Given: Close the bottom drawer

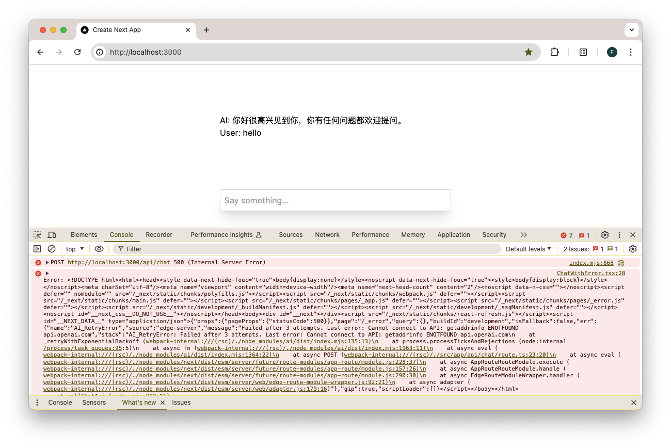Looking at the screenshot, I should [634, 403].
